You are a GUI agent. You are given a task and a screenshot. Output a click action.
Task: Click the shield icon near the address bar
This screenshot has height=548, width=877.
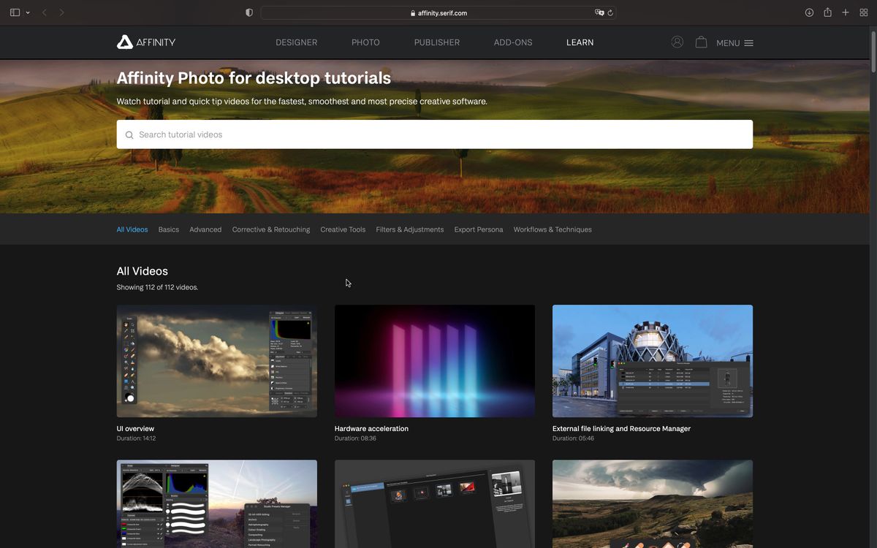[x=248, y=12]
